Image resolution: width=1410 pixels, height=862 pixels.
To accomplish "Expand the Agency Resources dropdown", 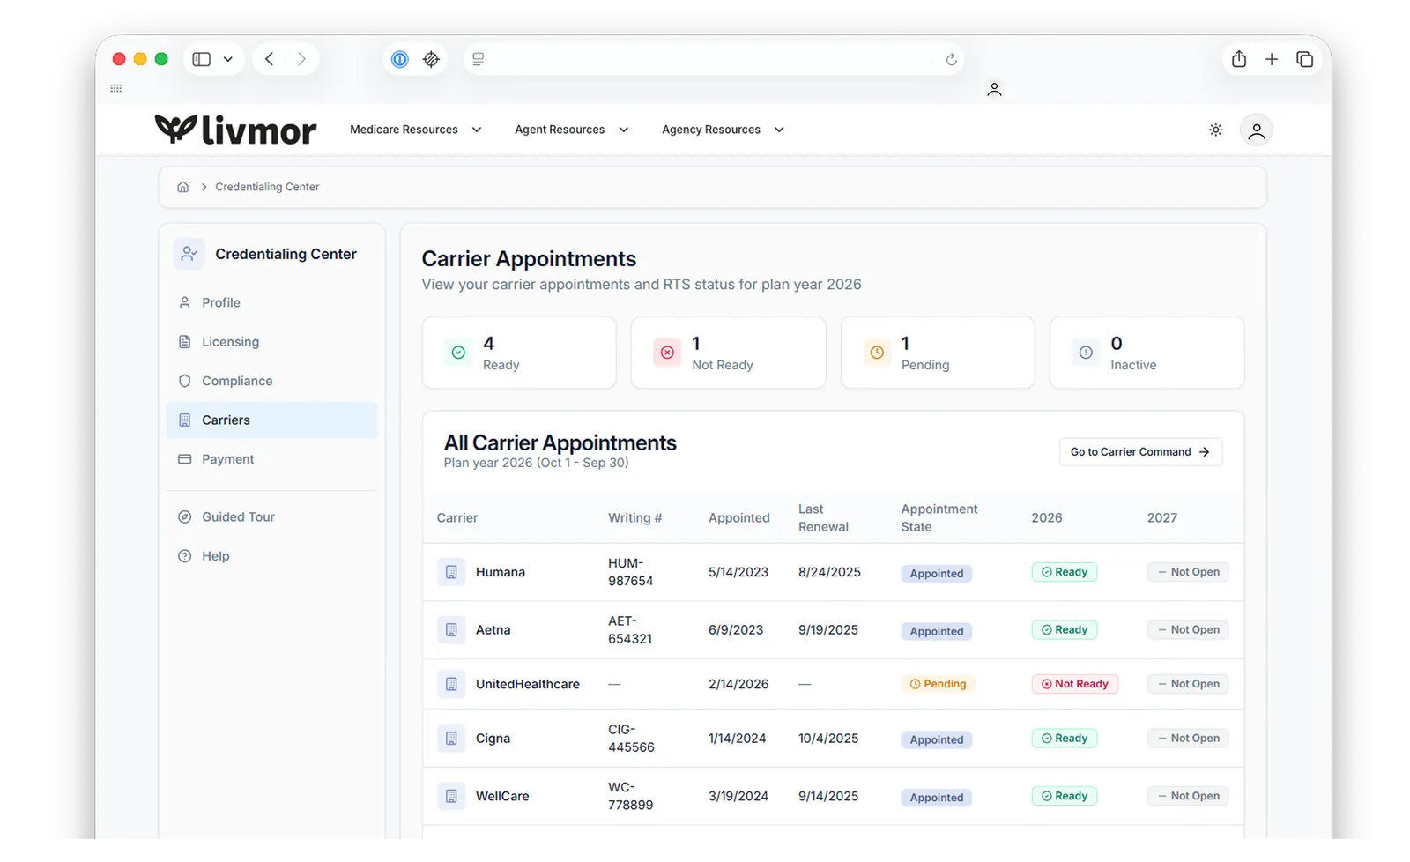I will pos(724,130).
